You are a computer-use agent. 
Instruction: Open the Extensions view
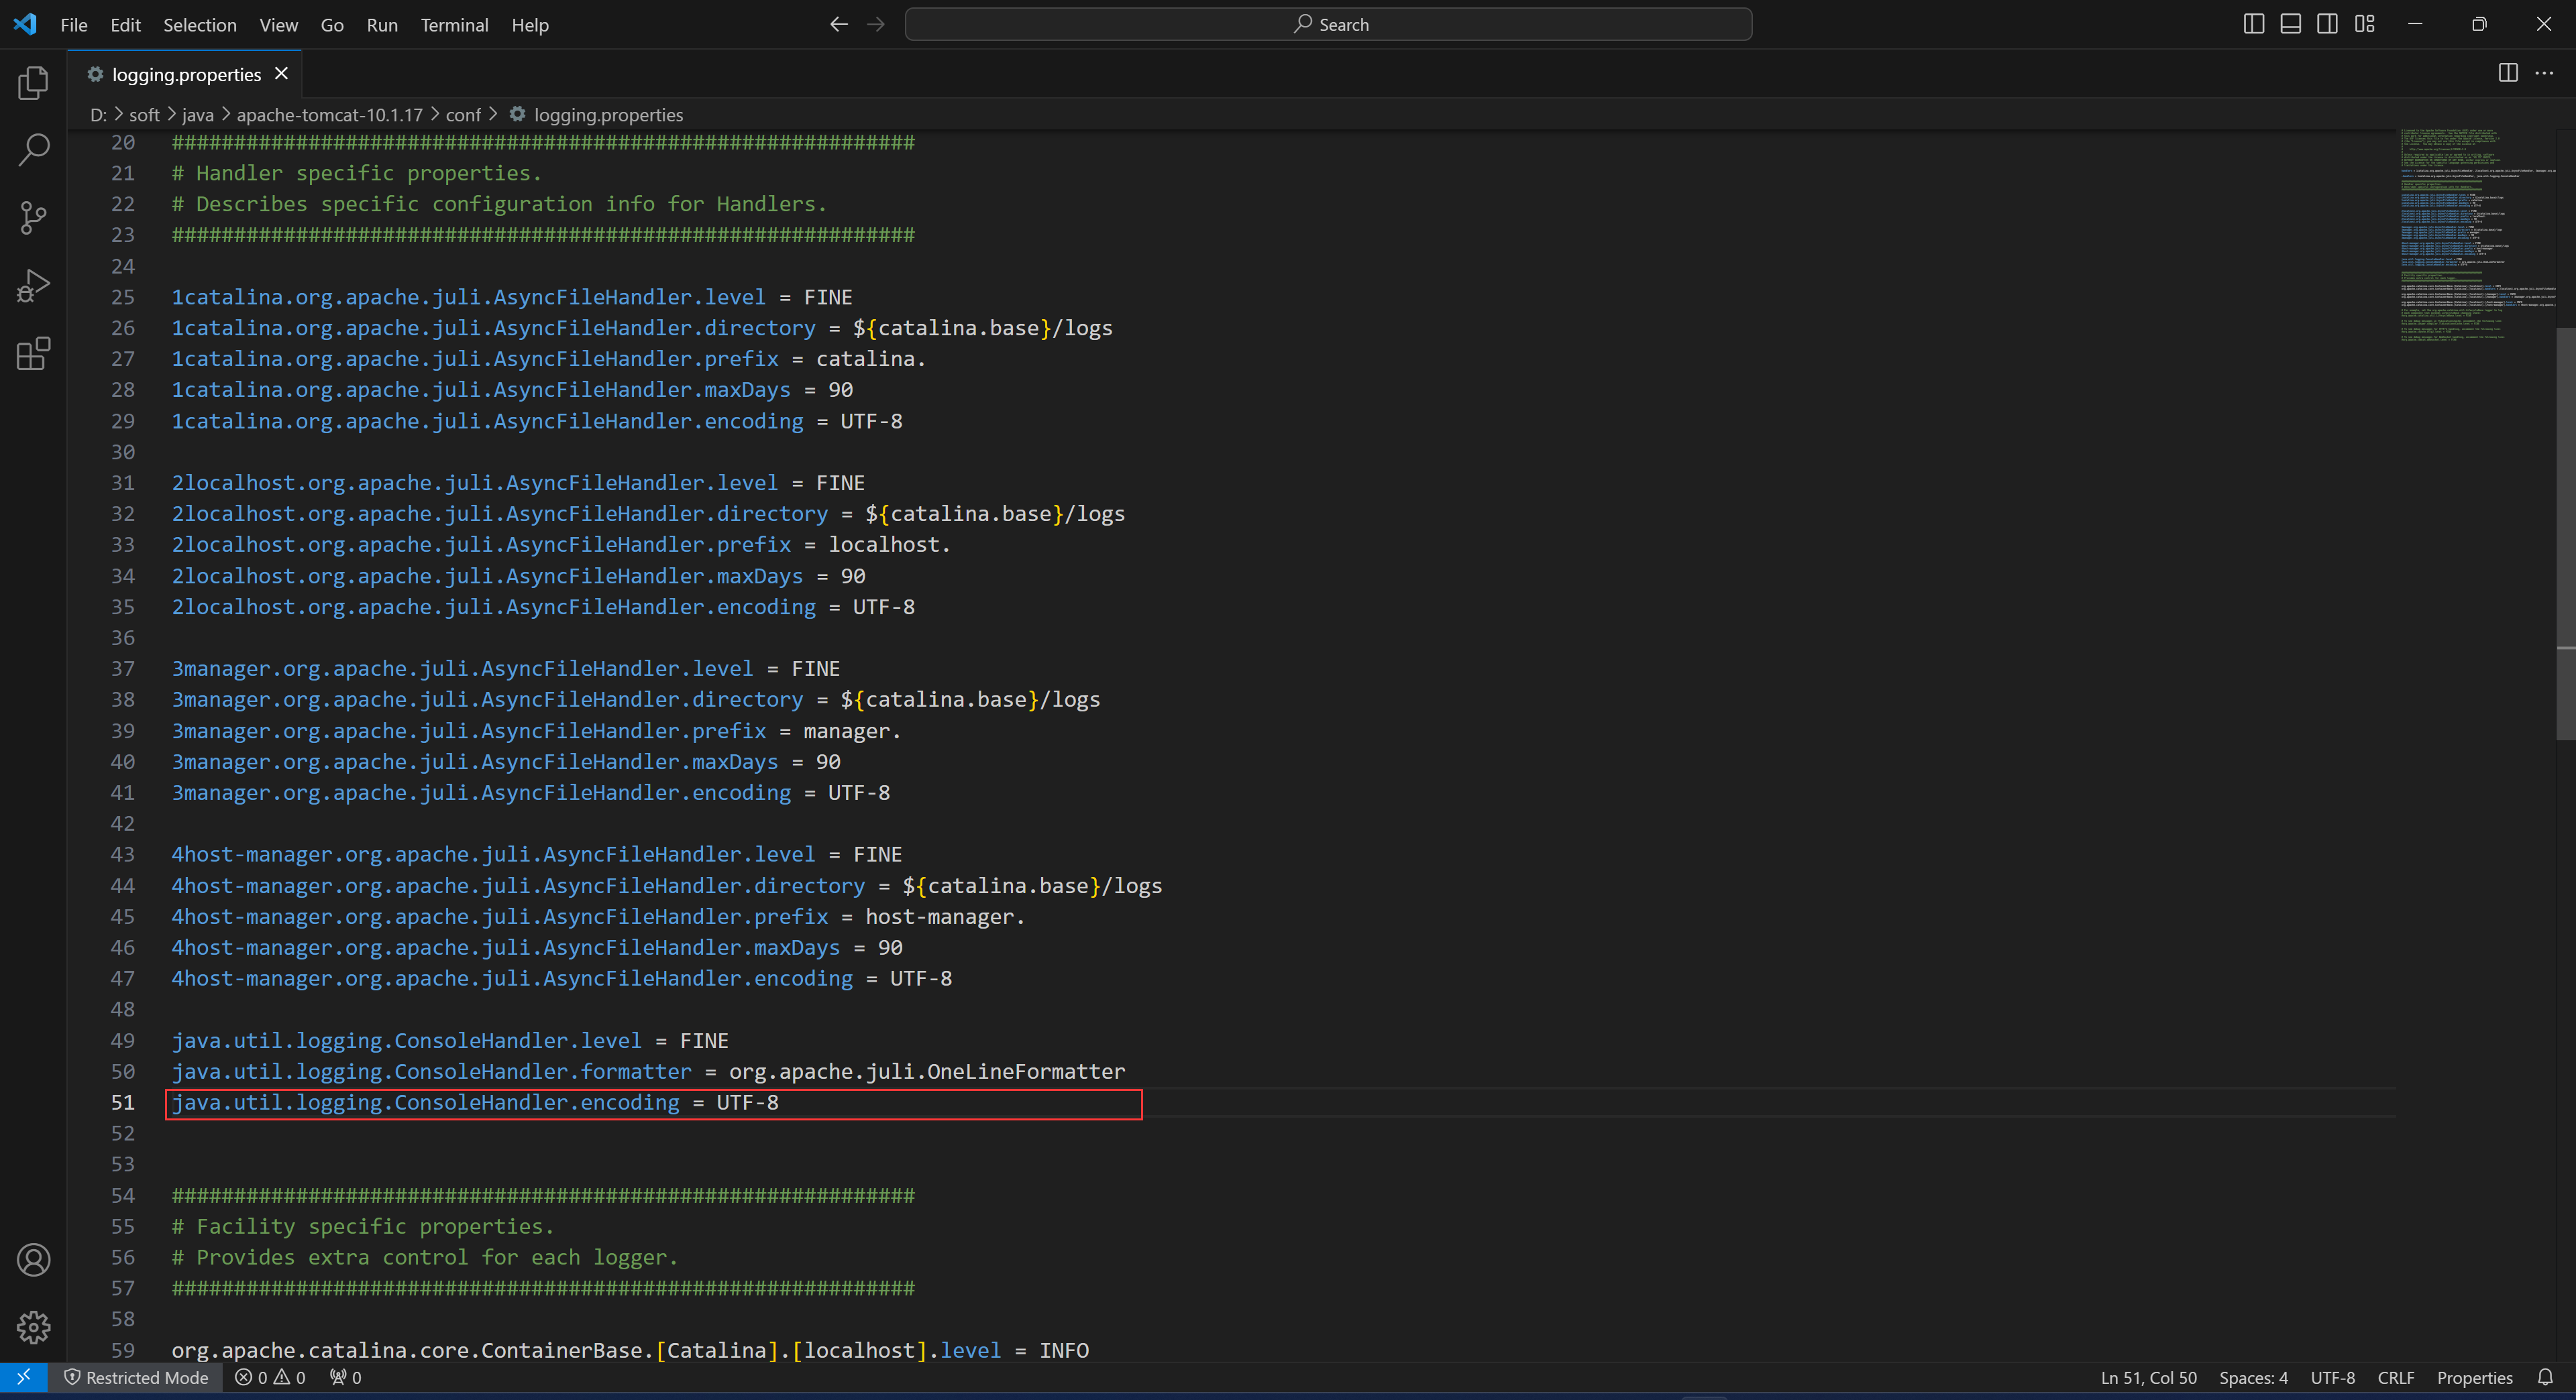(33, 354)
